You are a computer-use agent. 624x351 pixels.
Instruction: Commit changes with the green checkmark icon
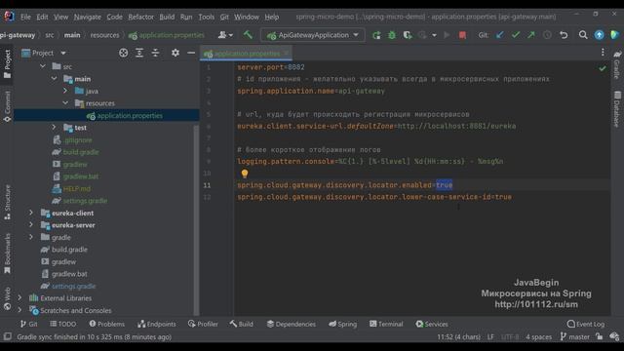(516, 35)
